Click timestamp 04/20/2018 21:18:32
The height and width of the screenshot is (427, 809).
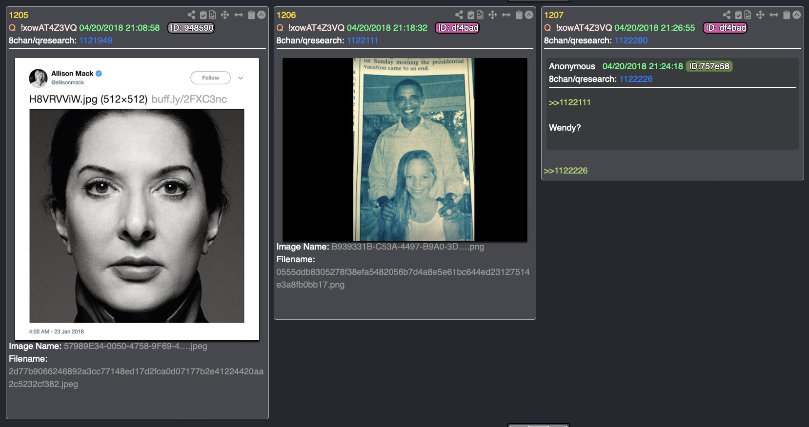tap(387, 28)
